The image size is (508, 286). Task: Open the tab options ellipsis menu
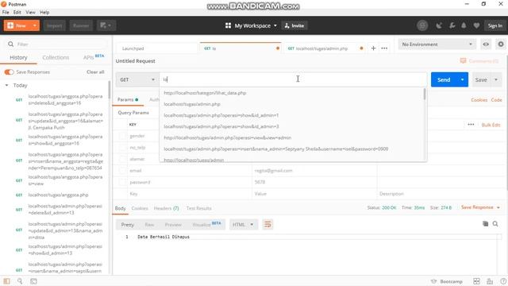[384, 48]
